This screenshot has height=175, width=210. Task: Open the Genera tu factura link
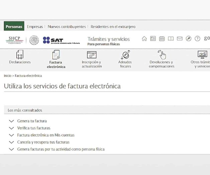click(32, 121)
